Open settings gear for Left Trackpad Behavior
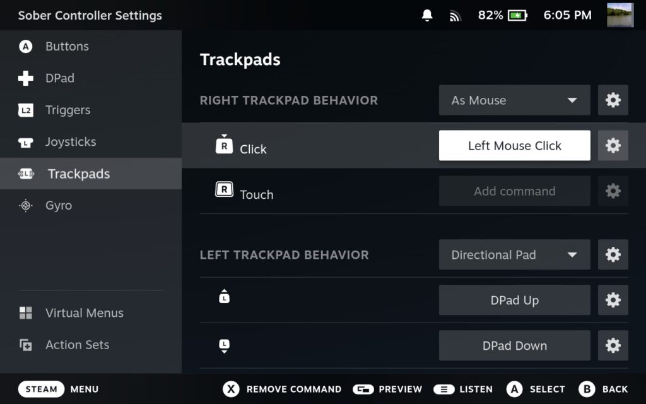 pos(613,255)
